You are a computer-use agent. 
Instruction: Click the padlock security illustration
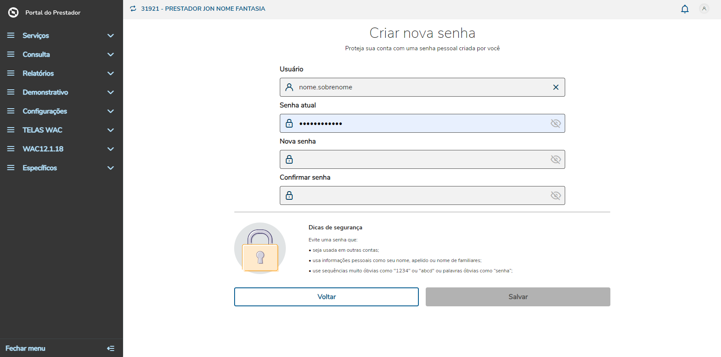tap(260, 248)
